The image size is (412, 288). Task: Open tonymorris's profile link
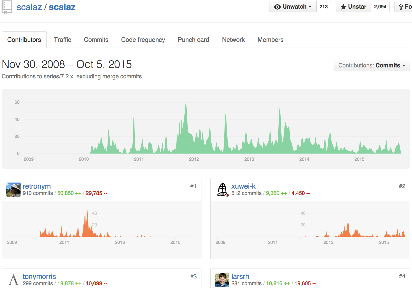[x=39, y=276]
